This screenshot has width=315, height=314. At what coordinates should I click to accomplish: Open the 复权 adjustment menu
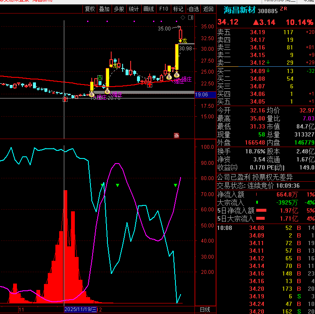(90, 8)
